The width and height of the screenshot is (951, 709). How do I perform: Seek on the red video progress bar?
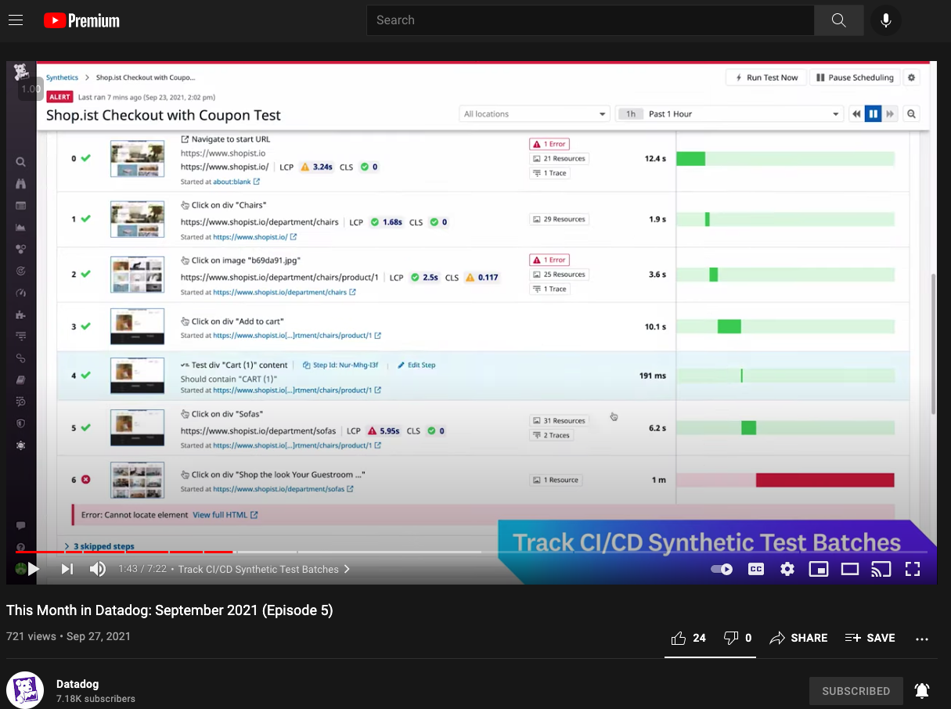click(124, 552)
